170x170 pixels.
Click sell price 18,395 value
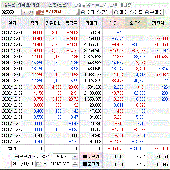(162, 164)
